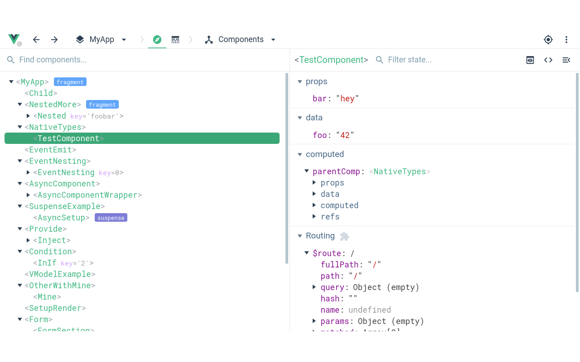The height and width of the screenshot is (362, 580).
Task: Click the suspense badge next to AsyncSetup
Action: [111, 218]
